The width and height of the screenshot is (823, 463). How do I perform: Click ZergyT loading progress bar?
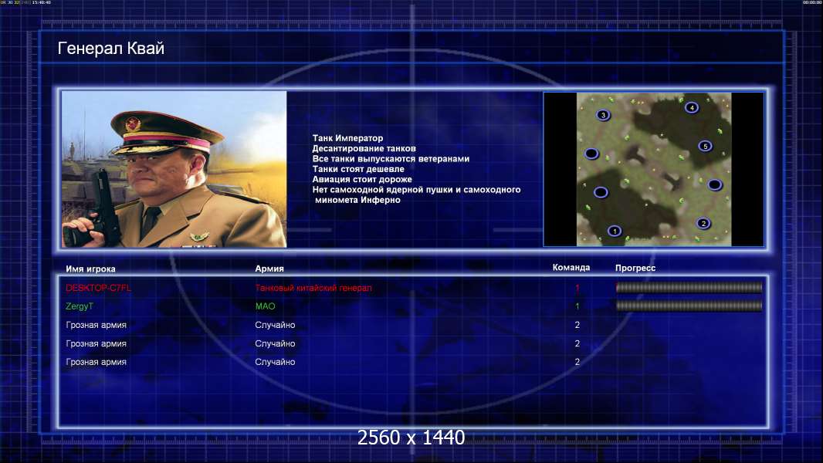coord(689,306)
